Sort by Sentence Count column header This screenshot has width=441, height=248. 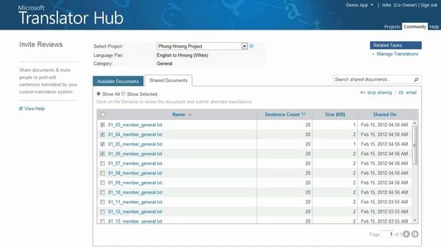282,114
